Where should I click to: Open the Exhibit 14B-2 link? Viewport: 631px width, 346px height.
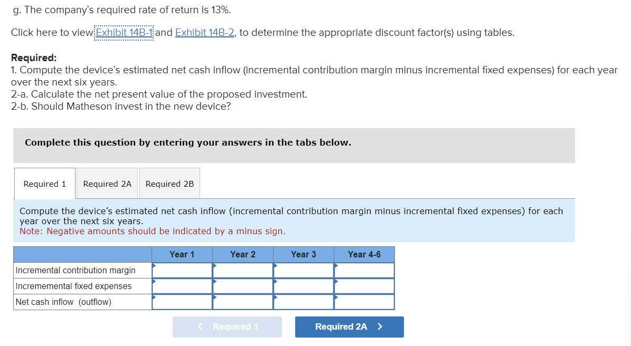(203, 32)
